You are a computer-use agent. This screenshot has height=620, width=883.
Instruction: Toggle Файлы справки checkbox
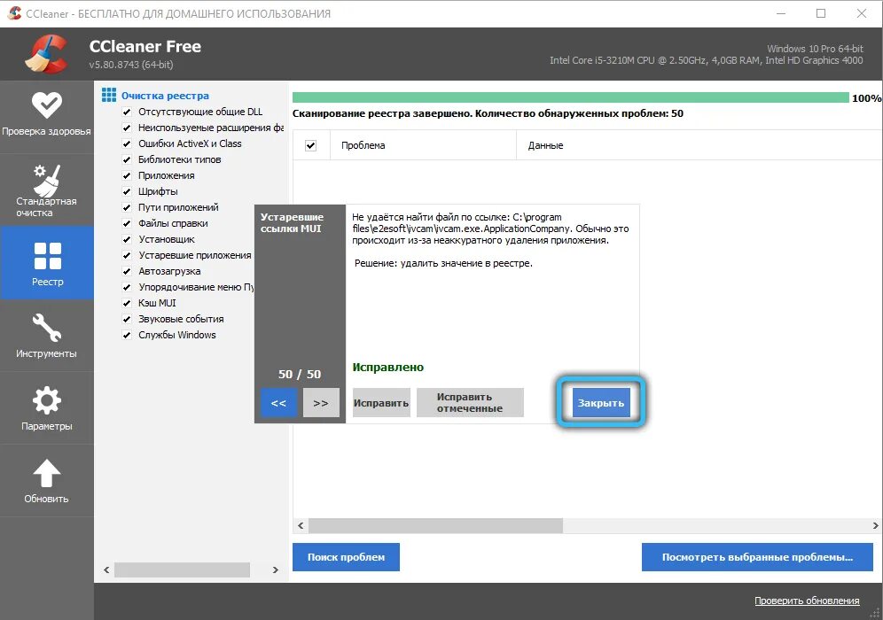click(127, 223)
